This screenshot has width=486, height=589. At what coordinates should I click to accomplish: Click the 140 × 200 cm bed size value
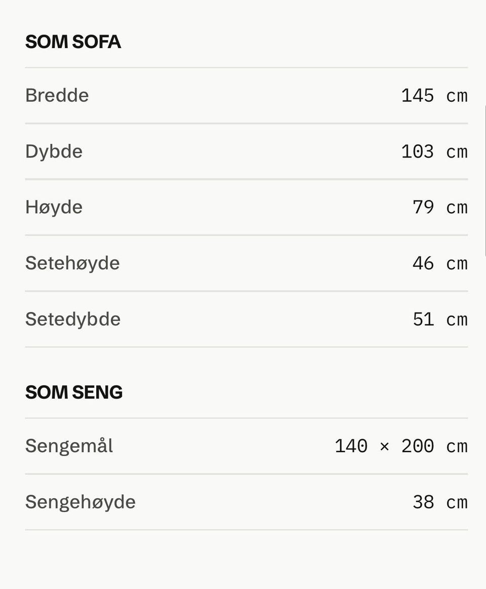(x=401, y=446)
